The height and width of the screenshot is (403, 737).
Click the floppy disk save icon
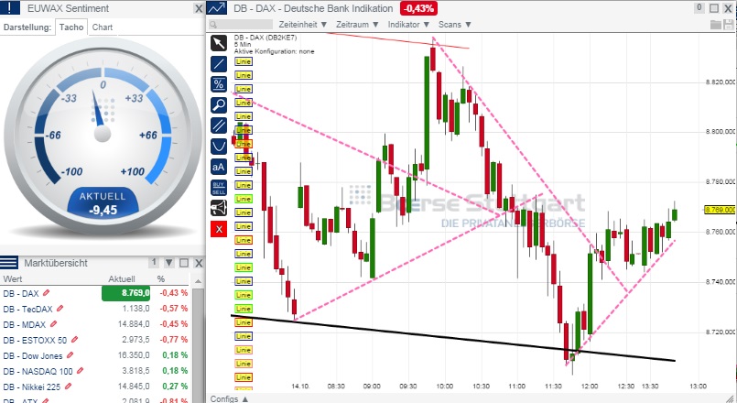point(729,25)
